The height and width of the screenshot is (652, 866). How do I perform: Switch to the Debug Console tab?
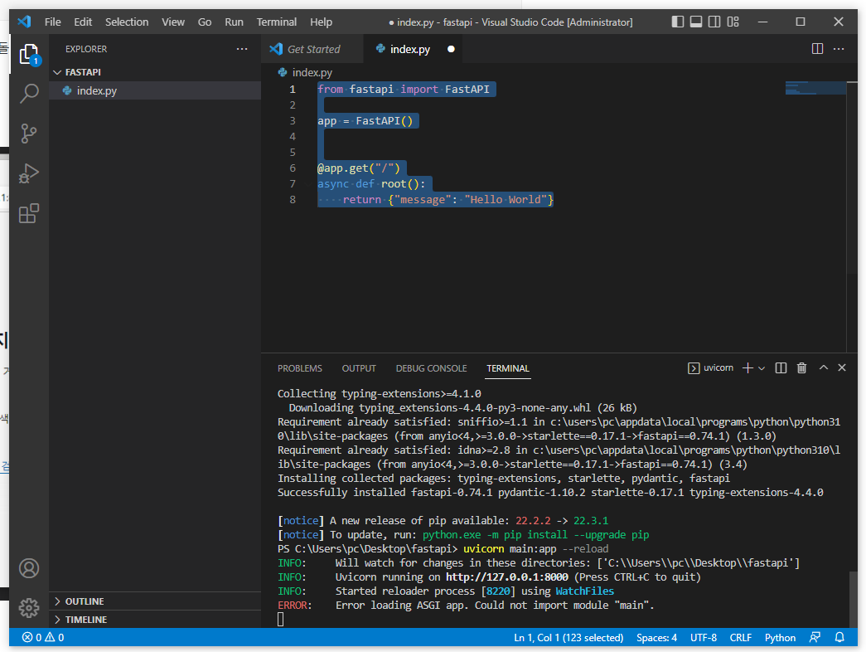click(x=431, y=368)
